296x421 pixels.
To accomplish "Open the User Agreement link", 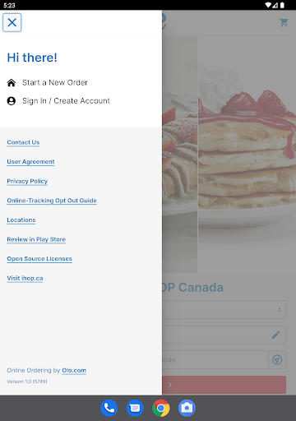I will coord(30,162).
